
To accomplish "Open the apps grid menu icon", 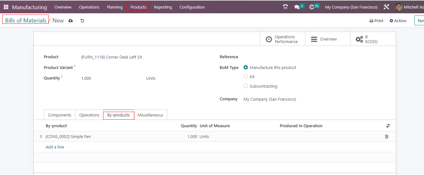I will [x=6, y=7].
